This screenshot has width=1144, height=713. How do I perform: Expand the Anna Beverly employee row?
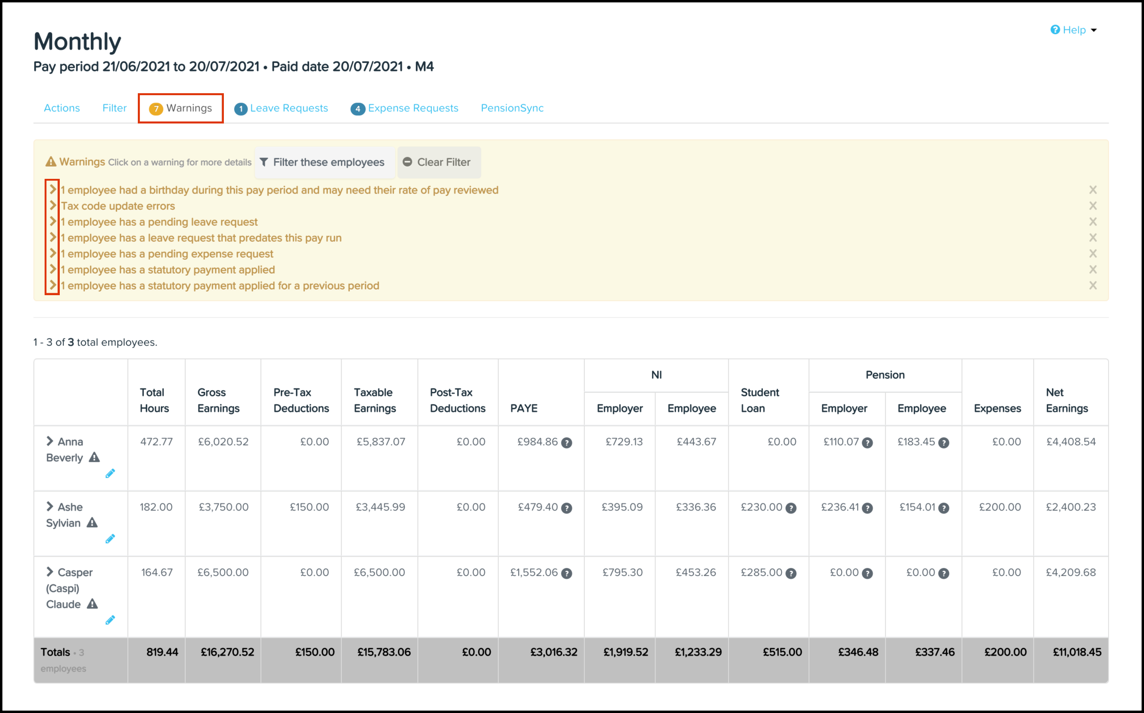tap(49, 441)
